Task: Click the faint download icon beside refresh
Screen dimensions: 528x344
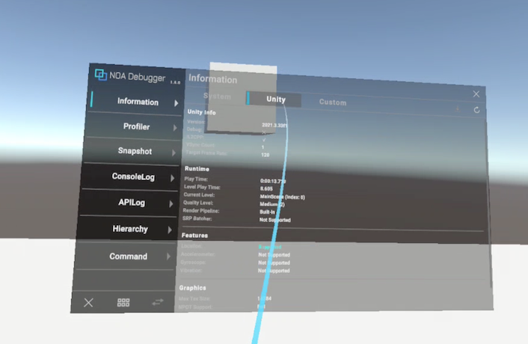Action: pyautogui.click(x=457, y=108)
